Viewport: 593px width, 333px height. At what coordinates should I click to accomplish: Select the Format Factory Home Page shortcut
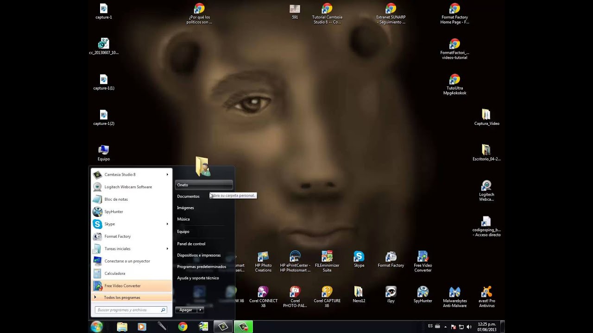[x=455, y=14]
